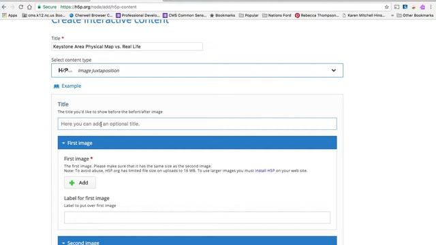436x245 pixels.
Task: Open the Nations Ford bookmarks folder
Action: click(x=277, y=15)
